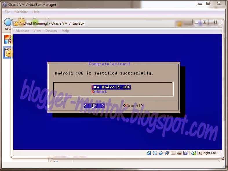Click the Right Ctrl host key label

pyautogui.click(x=209, y=153)
